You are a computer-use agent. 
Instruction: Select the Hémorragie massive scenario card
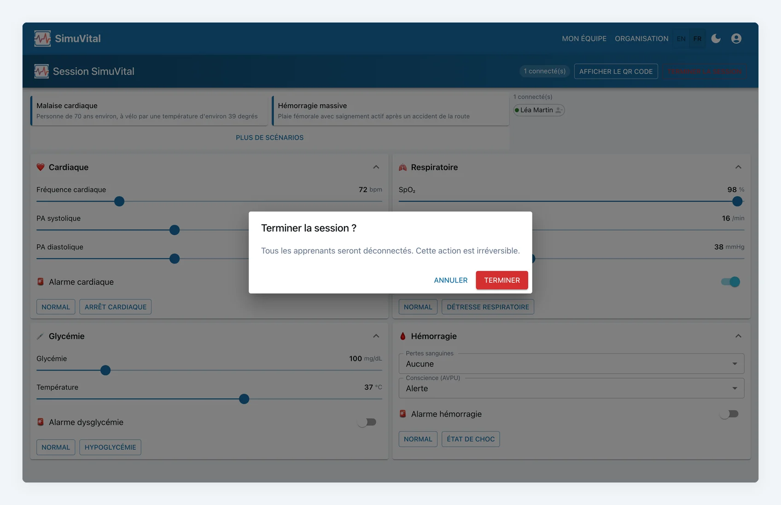pyautogui.click(x=390, y=111)
